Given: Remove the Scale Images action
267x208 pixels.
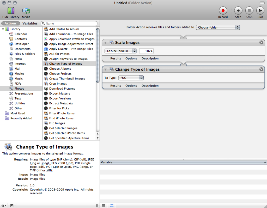Looking at the screenshot, I should pos(261,43).
